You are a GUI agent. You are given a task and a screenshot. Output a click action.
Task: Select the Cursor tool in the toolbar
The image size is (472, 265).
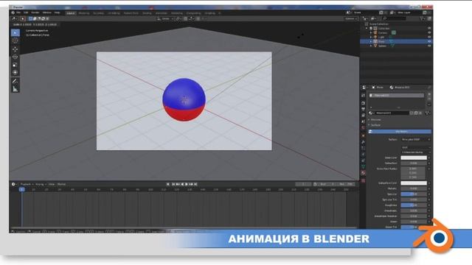pos(15,40)
